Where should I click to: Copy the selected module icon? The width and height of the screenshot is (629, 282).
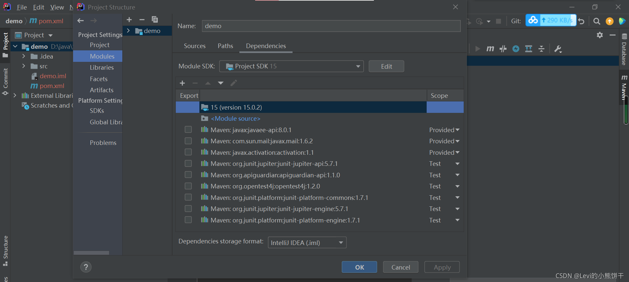(x=154, y=20)
